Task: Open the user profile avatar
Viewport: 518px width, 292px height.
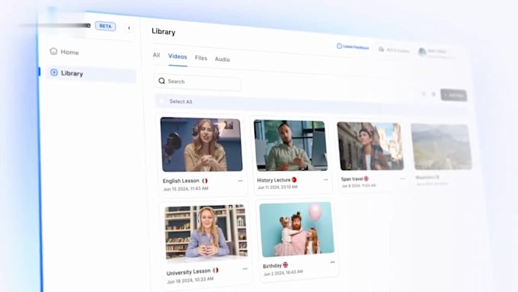Action: pyautogui.click(x=422, y=51)
